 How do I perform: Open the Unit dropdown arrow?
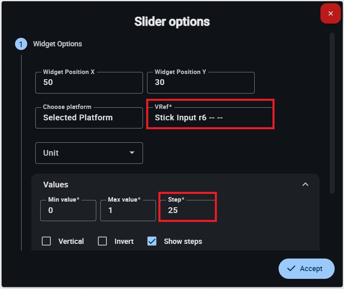click(132, 153)
